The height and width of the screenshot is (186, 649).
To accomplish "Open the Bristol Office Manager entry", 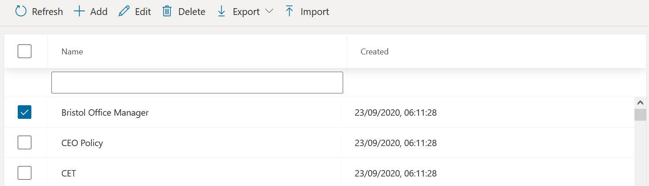I will (105, 113).
